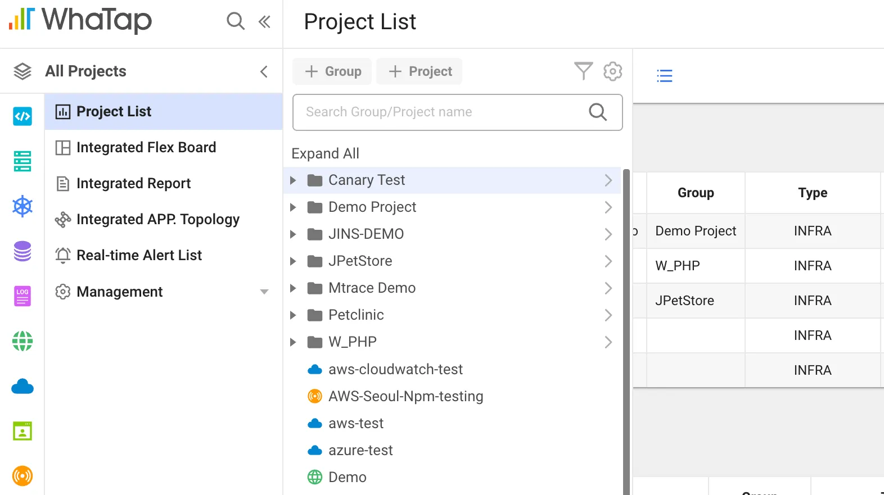
Task: Expand the JPetStore group triangle
Action: [x=293, y=261]
